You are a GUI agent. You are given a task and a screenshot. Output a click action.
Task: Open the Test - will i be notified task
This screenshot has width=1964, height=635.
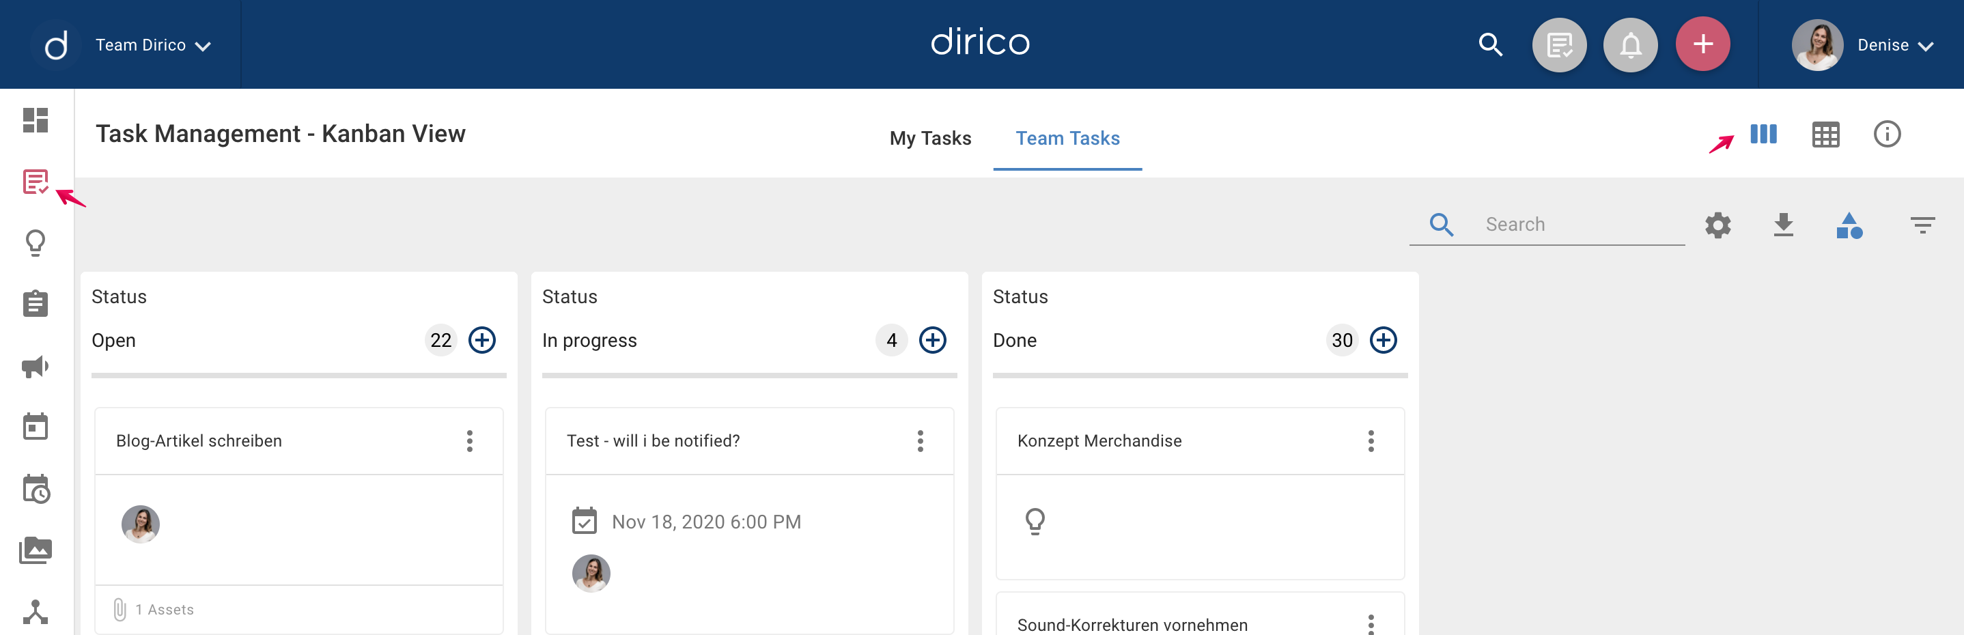tap(654, 440)
